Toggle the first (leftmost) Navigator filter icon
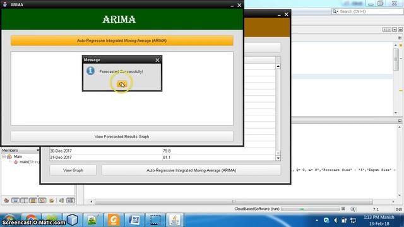Viewport: 404px width, 227px height. [6, 201]
